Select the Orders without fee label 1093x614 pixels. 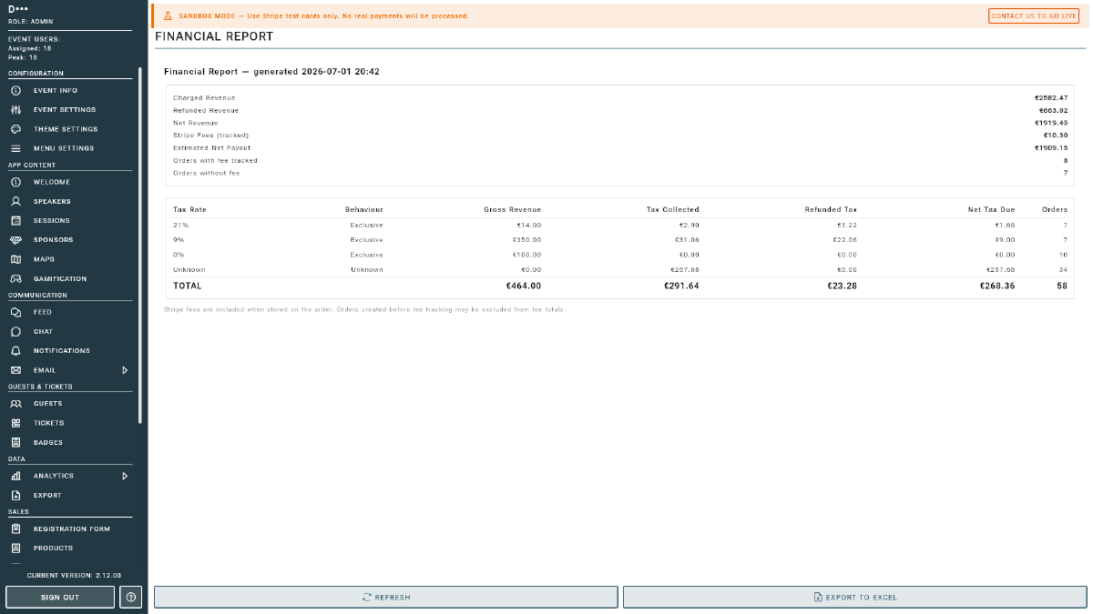click(x=207, y=173)
